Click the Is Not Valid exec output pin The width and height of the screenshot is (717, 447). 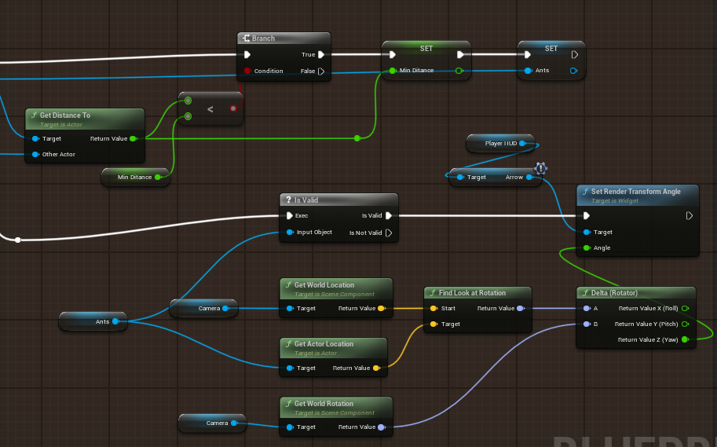point(389,233)
